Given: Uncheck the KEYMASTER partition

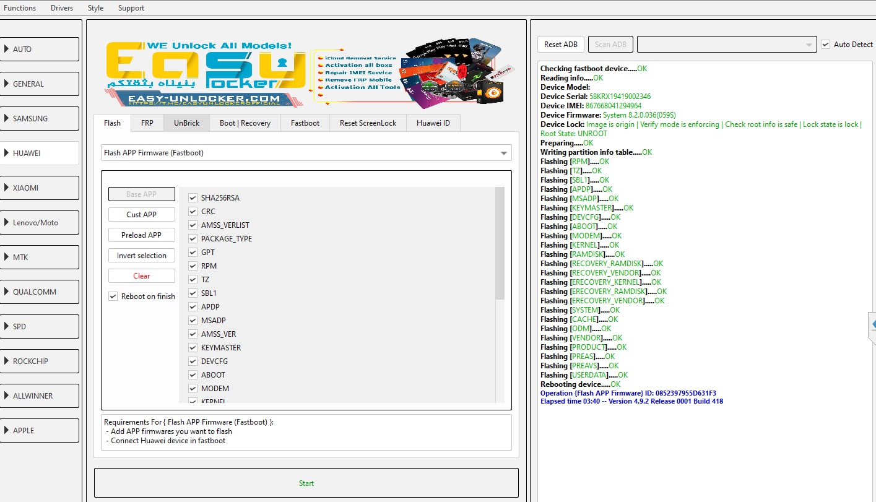Looking at the screenshot, I should click(193, 348).
